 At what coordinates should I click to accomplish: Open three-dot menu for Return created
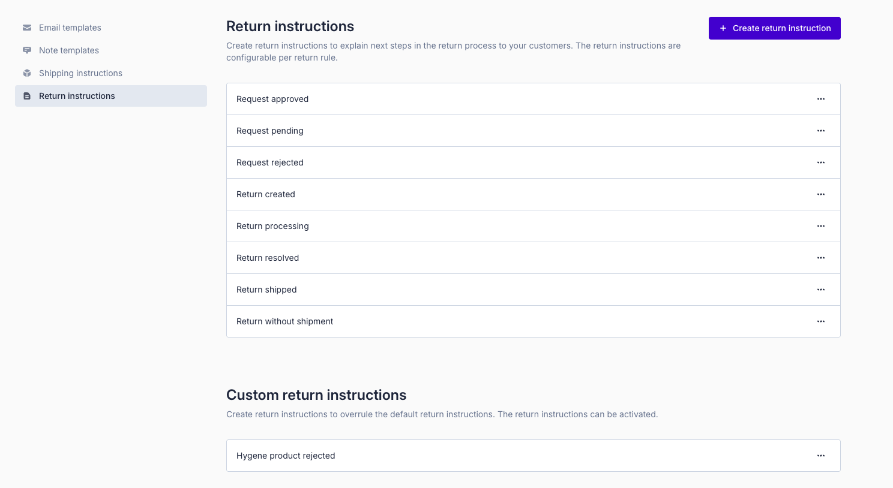[821, 194]
